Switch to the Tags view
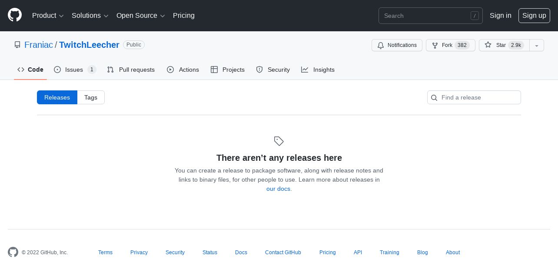Image resolution: width=558 pixels, height=279 pixels. pos(91,97)
